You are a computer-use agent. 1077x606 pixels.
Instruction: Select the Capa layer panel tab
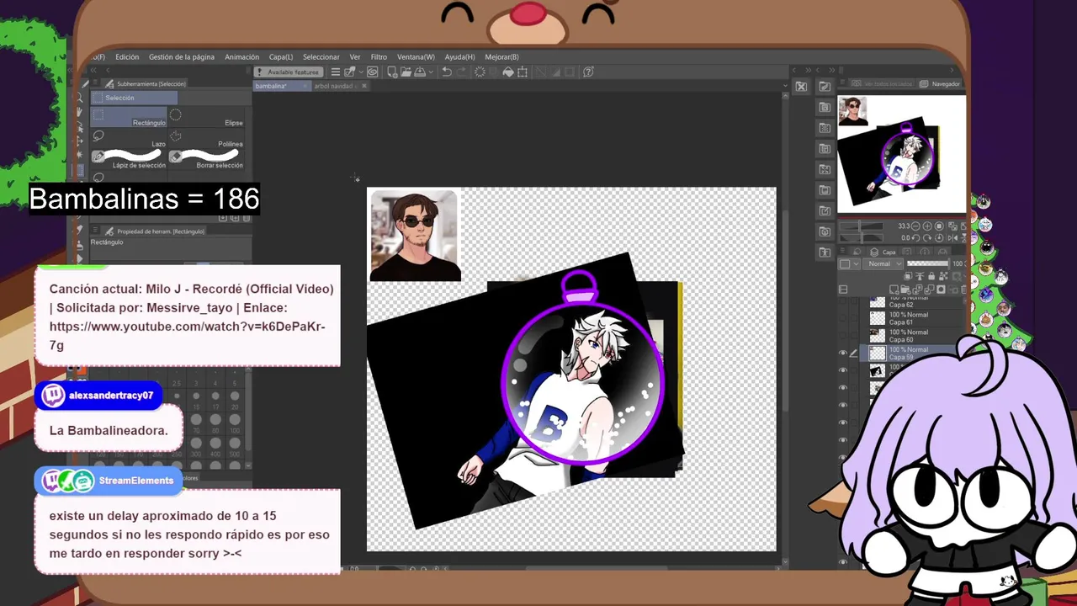point(883,252)
